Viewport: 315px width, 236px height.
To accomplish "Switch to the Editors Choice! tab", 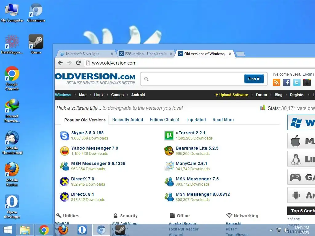I will point(164,120).
